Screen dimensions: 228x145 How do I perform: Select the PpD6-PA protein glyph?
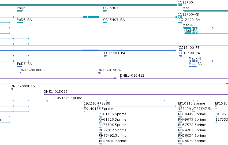tap(20, 66)
